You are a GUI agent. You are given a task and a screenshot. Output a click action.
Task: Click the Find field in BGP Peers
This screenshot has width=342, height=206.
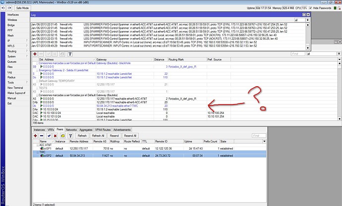click(259, 136)
